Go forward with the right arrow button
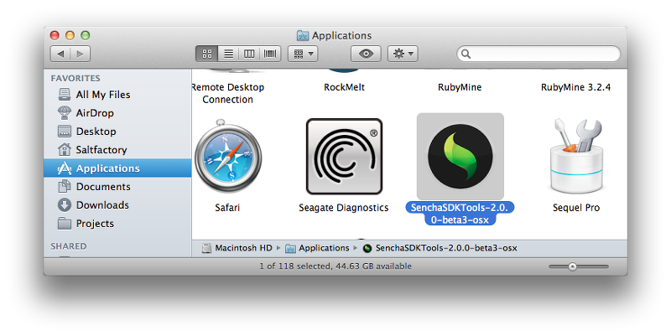 (x=81, y=54)
